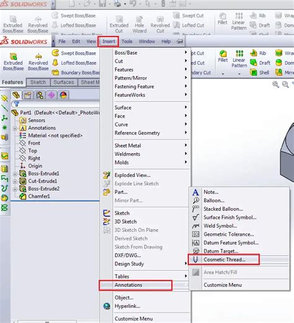Open the FeatureManager design tree tab icon

pos(16,95)
